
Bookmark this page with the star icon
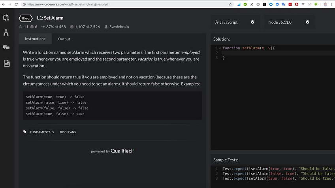tap(230, 4)
